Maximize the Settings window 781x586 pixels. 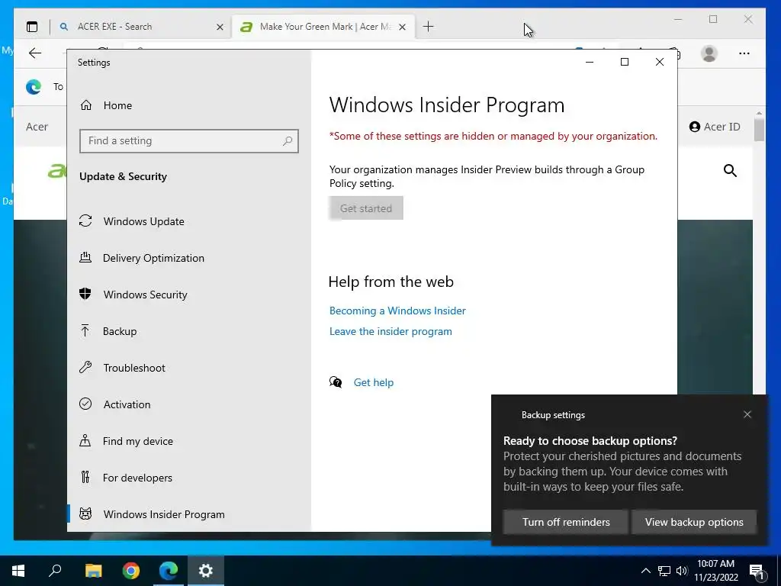[x=625, y=62]
